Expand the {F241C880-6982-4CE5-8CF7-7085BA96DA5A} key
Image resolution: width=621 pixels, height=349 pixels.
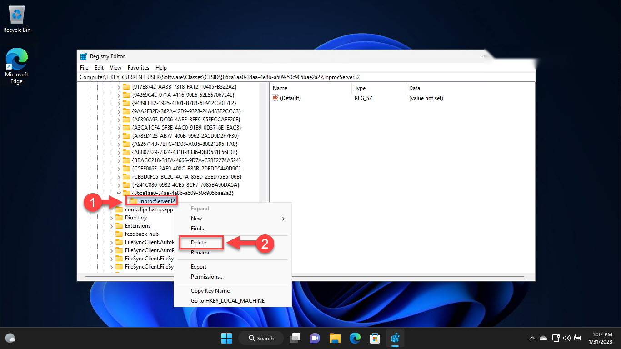pyautogui.click(x=119, y=185)
